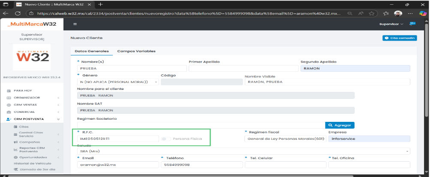Click the hamburger menu icon
The image size is (430, 177).
(x=75, y=24)
